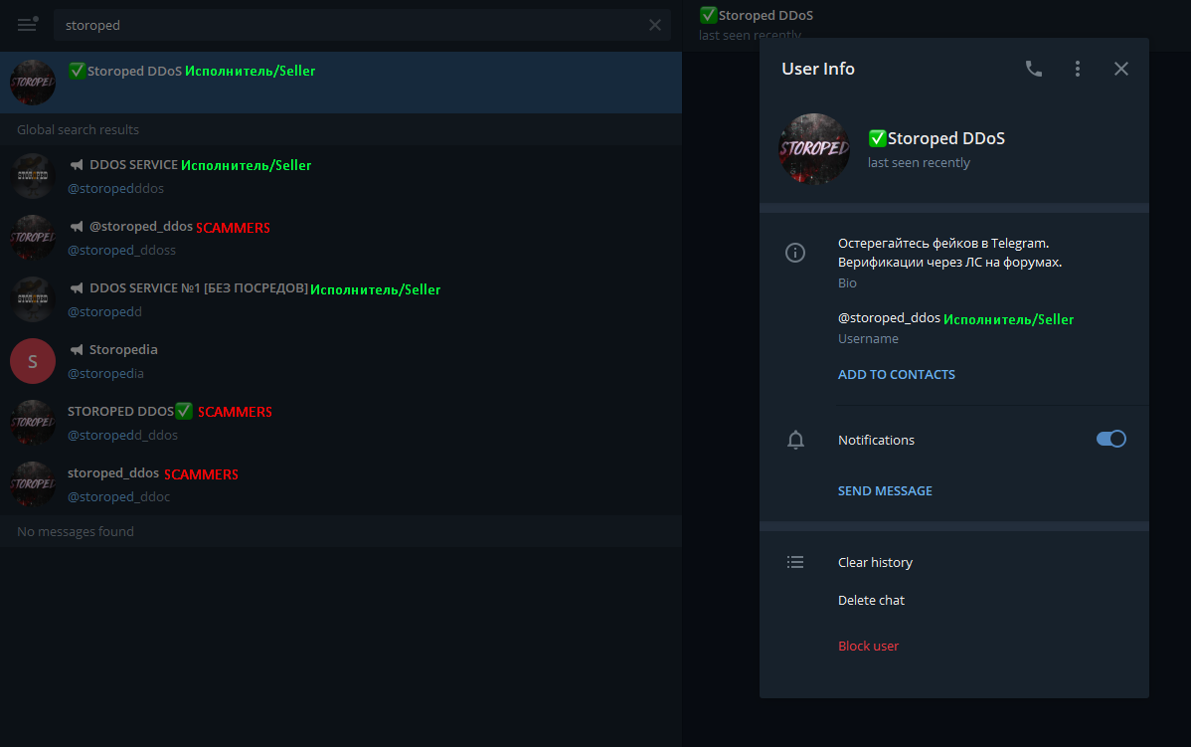1191x747 pixels.
Task: Click ADD TO CONTACTS
Action: click(896, 374)
